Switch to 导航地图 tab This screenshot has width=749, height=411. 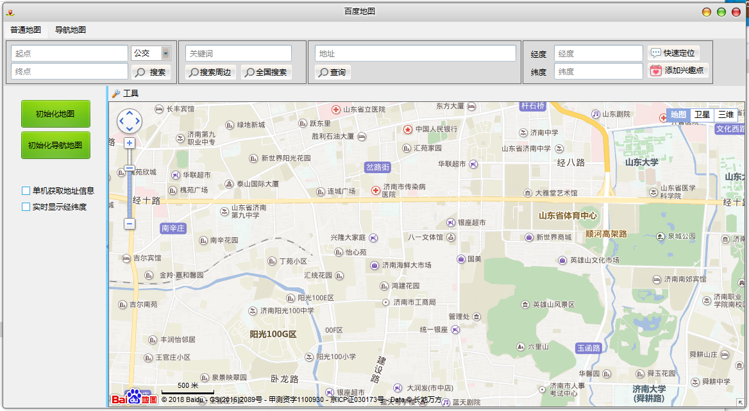[71, 29]
